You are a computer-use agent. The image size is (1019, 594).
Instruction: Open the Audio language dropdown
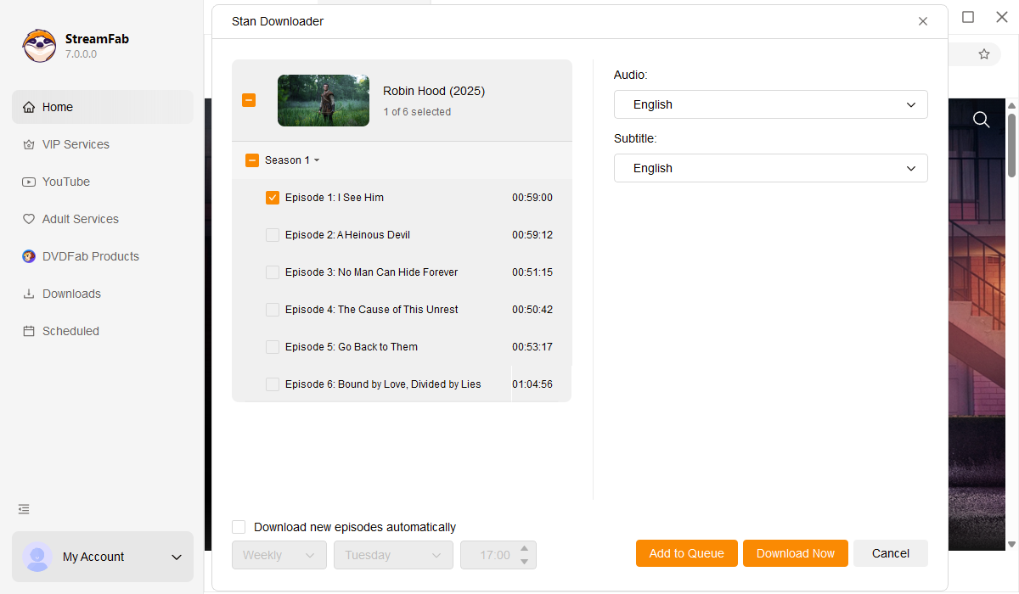pos(770,104)
